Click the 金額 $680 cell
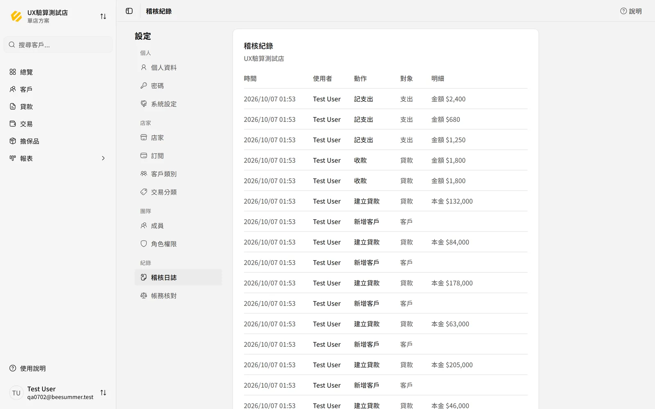Image resolution: width=655 pixels, height=409 pixels. (446, 119)
